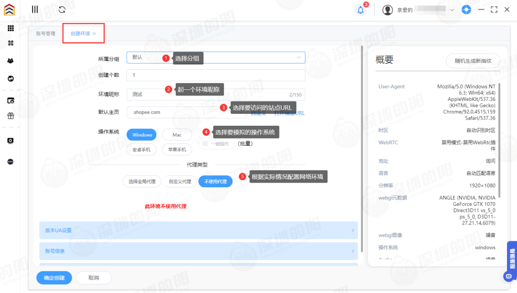Click the ellipsis icon at sidebar bottom
Viewport: 517px width, 293px height.
10,161
